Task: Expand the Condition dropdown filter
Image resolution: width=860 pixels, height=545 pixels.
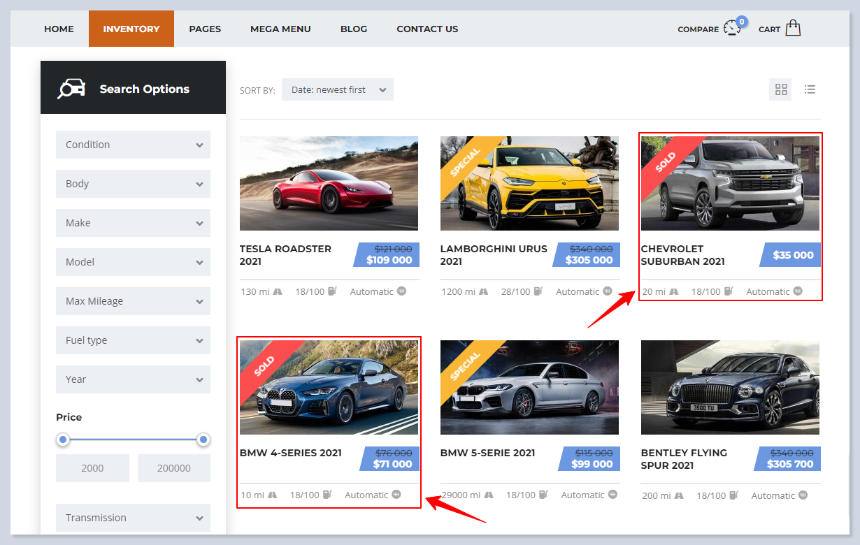Action: tap(133, 145)
